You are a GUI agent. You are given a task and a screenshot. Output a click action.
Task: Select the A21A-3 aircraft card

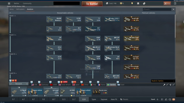pyautogui.click(x=73, y=76)
